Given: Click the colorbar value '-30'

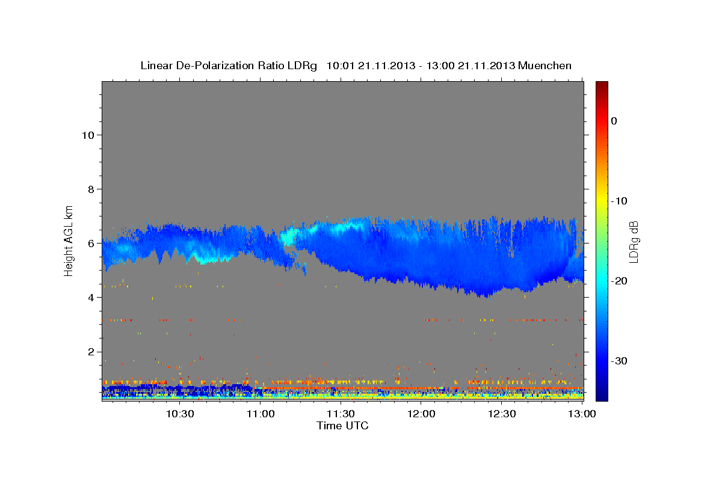Looking at the screenshot, I should click(x=620, y=361).
